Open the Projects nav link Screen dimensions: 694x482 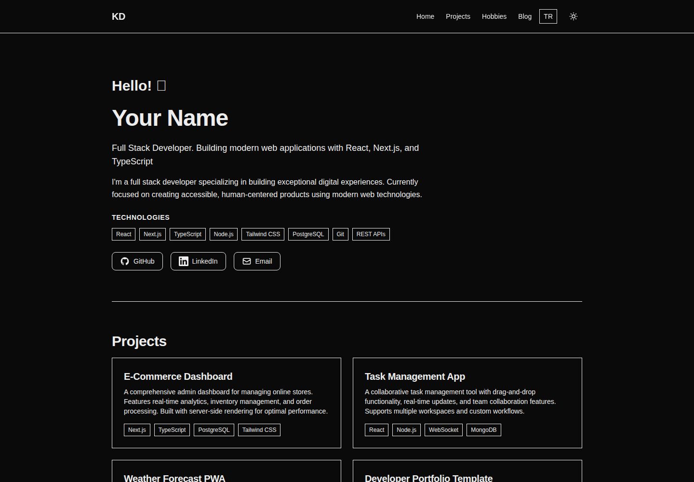tap(458, 16)
